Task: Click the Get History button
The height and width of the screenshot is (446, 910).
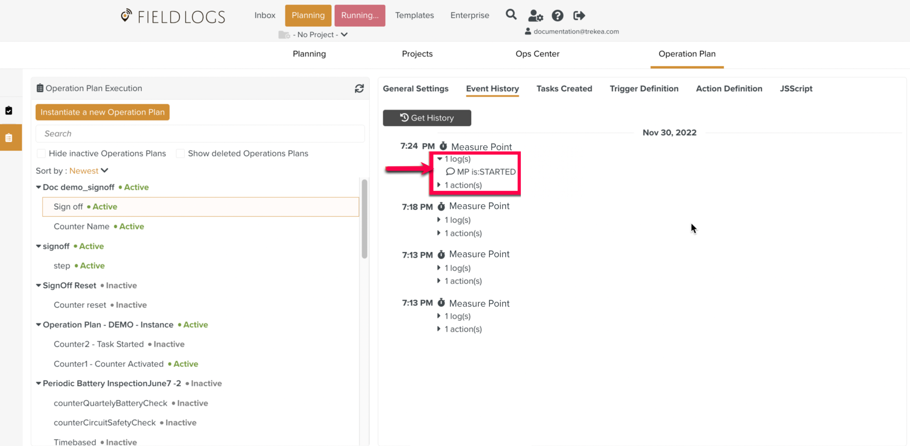Action: [427, 118]
